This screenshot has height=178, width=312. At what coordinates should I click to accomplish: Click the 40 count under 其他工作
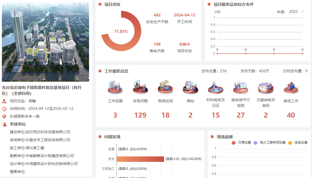[x=291, y=115]
